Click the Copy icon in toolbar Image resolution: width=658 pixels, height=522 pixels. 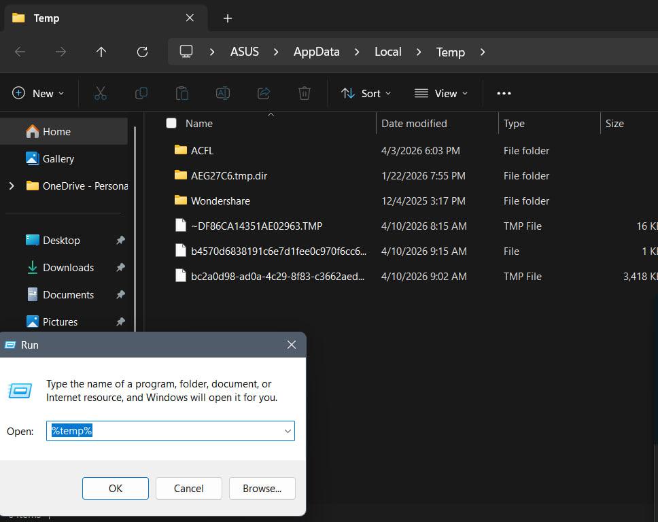[x=141, y=93]
